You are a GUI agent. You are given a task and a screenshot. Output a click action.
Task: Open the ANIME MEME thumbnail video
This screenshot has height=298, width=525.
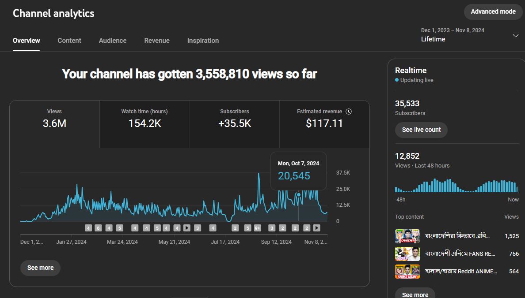(407, 272)
